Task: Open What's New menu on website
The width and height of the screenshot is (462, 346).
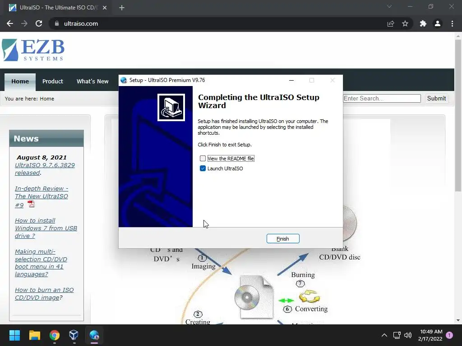Action: pos(92,82)
